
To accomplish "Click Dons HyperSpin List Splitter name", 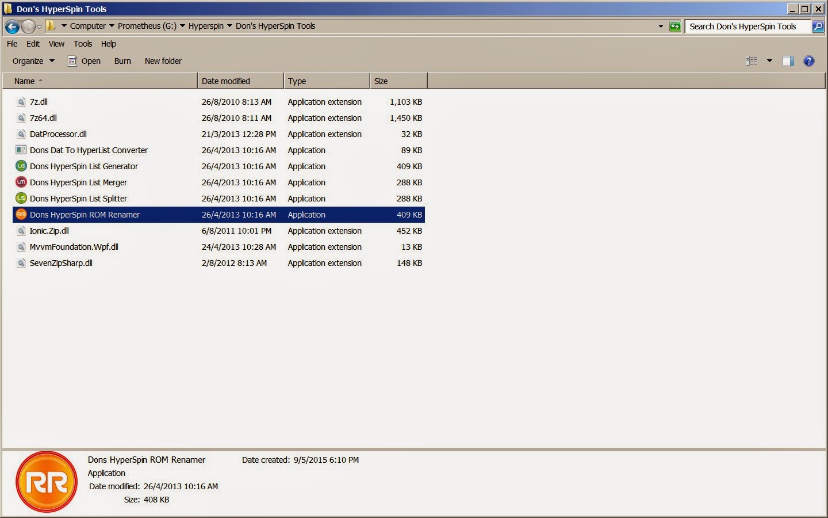I will (78, 199).
